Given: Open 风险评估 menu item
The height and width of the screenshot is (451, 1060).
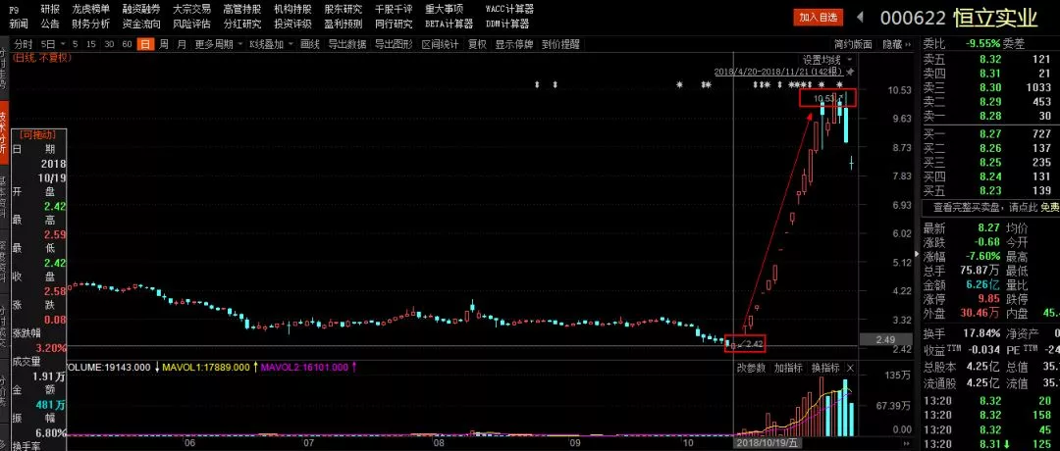Looking at the screenshot, I should point(192,25).
